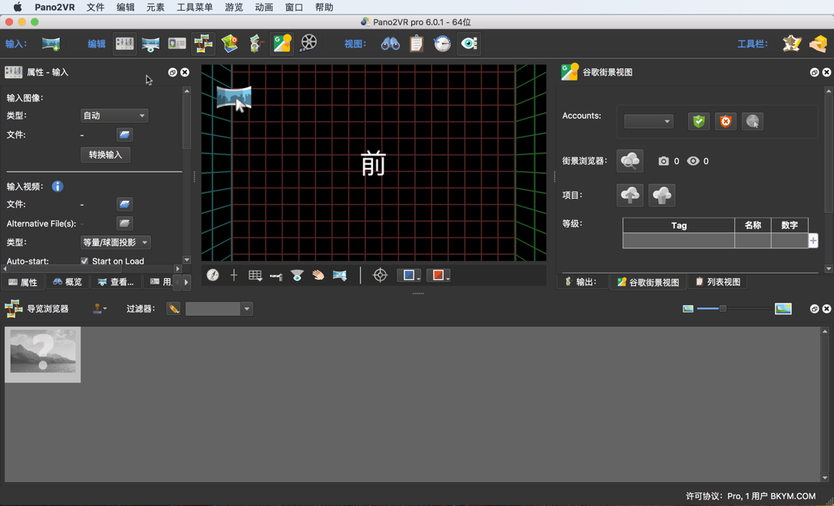The width and height of the screenshot is (834, 506).
Task: Click the cloud search icon beside 街景浏览器
Action: coord(630,160)
